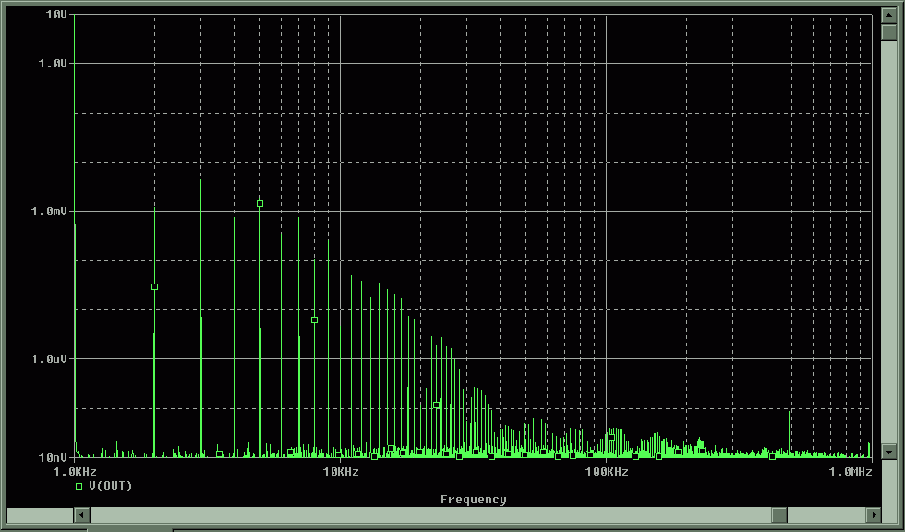
Task: Click the square legend symbol beside V(OUT)
Action: [x=79, y=486]
